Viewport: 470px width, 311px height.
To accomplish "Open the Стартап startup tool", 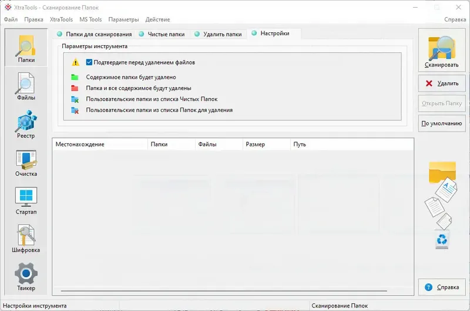I will point(26,201).
